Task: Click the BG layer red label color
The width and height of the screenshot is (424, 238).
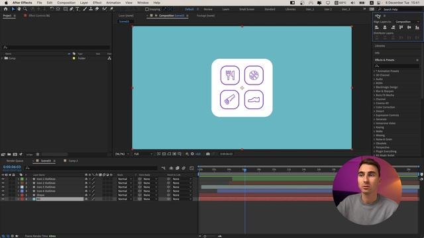Action: point(22,199)
